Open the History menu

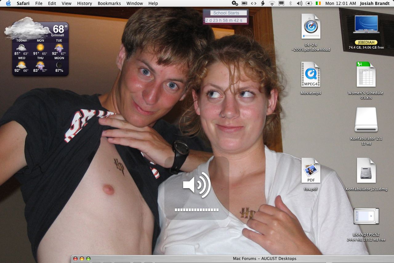click(85, 3)
